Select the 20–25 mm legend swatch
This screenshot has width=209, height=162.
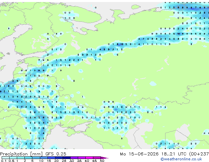(x=59, y=158)
